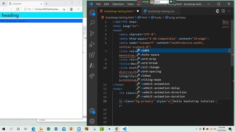Click the editor vertical scrollbar
Screen dimensions: 235x132
coord(232,43)
